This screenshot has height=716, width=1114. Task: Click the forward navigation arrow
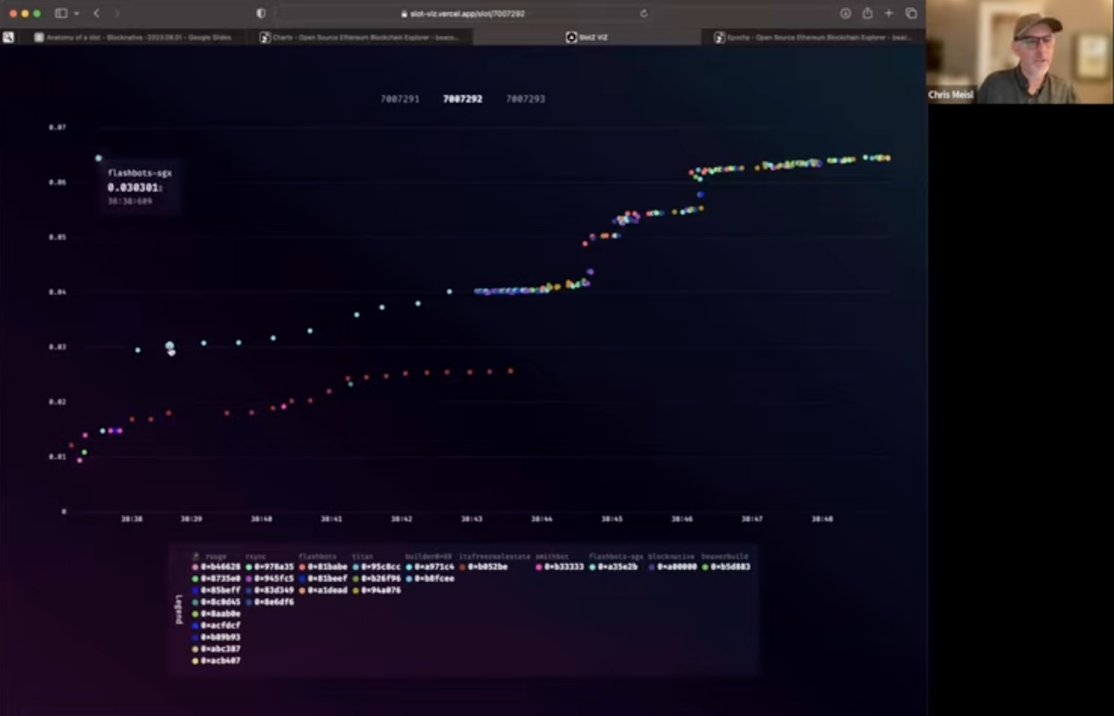(x=117, y=13)
